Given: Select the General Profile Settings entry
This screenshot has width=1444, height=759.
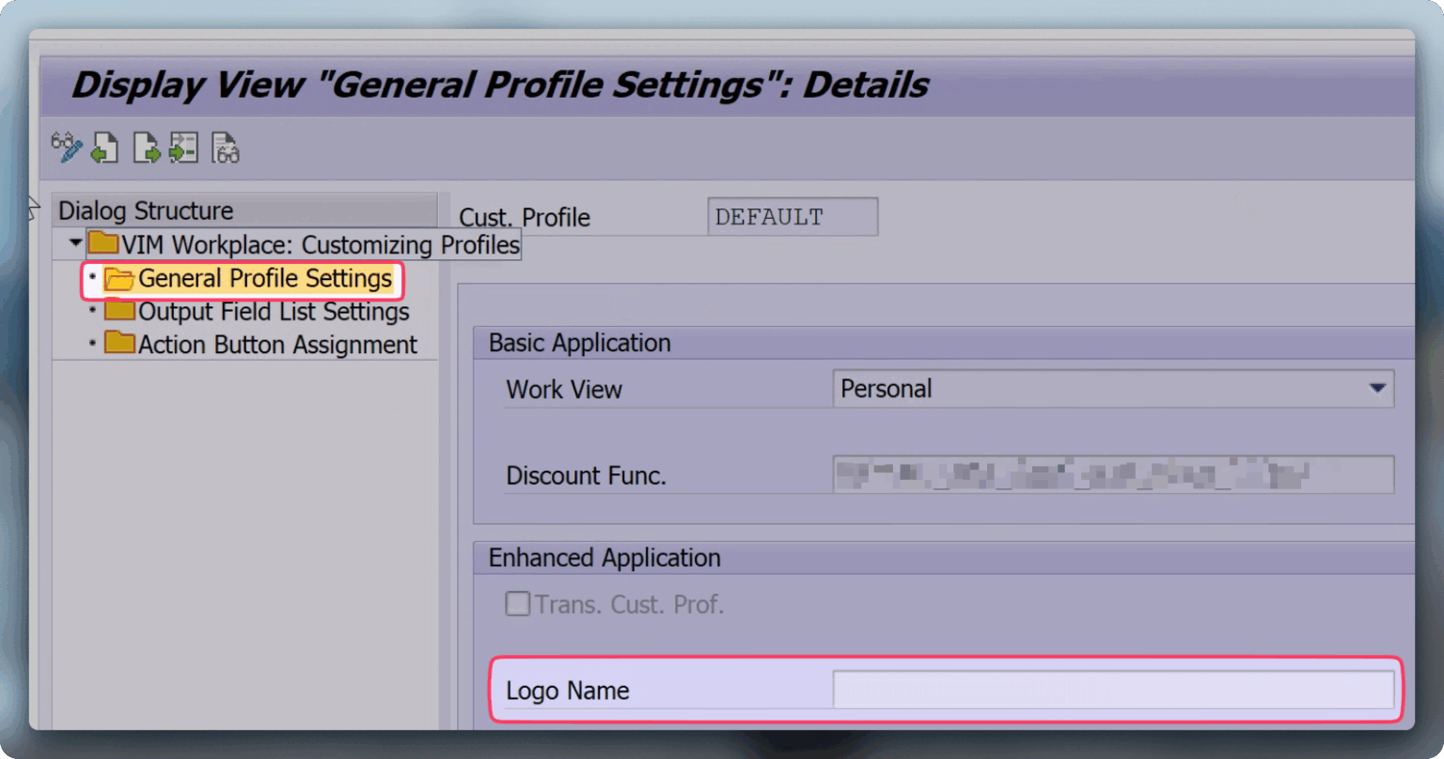Looking at the screenshot, I should tap(264, 278).
